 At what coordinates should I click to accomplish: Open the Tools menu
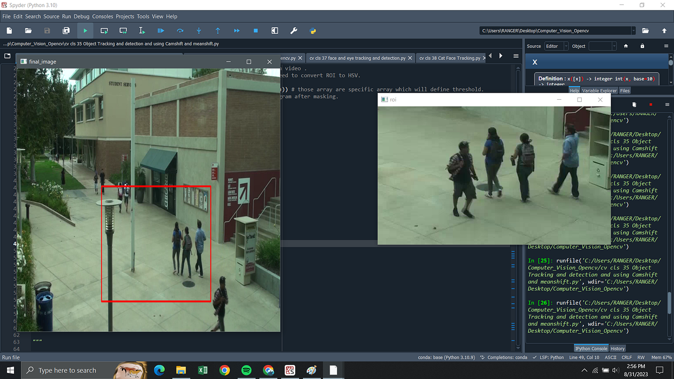click(x=143, y=16)
